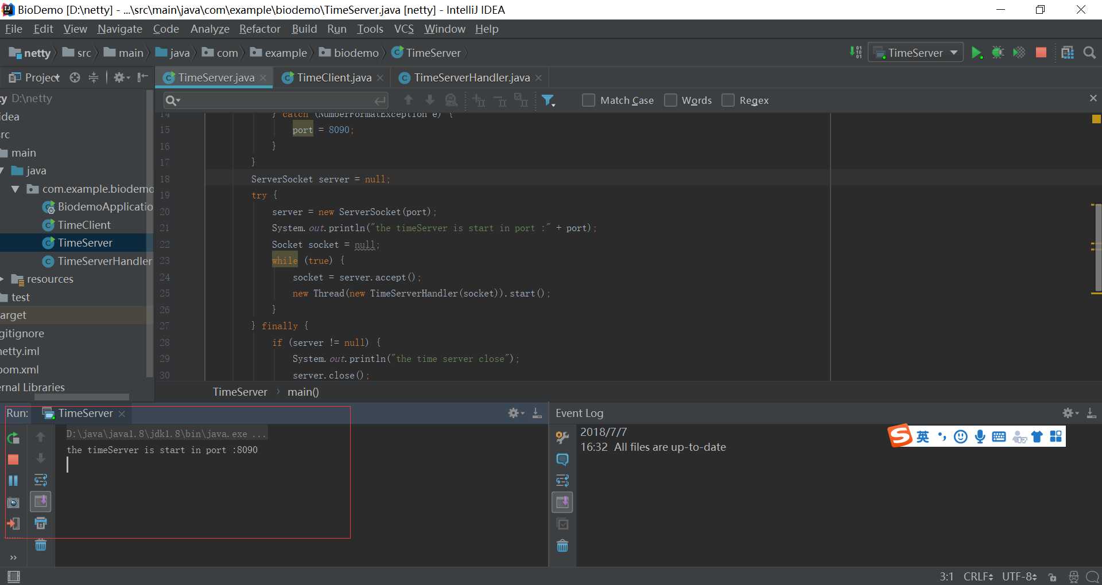Hide the Event Log tool window
The image size is (1102, 585).
pos(1092,413)
